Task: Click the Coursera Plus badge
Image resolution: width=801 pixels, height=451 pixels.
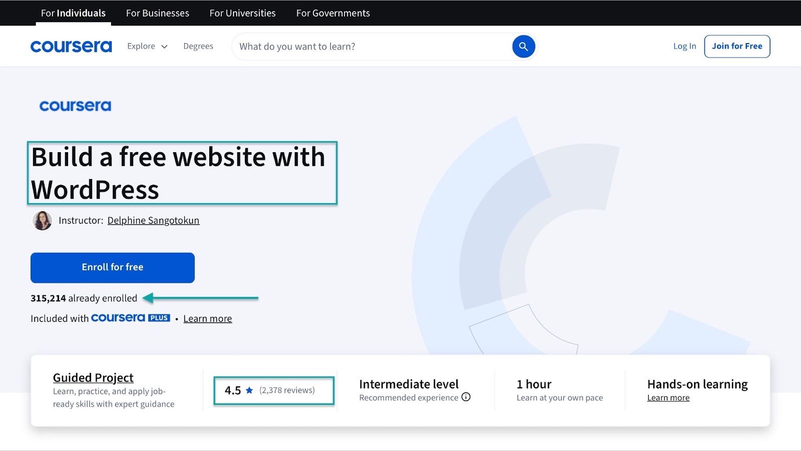Action: pos(130,318)
